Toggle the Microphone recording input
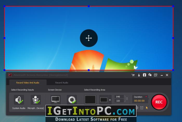182x122 pixels. [36, 100]
